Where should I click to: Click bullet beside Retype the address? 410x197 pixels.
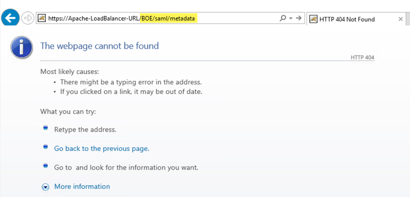45,128
